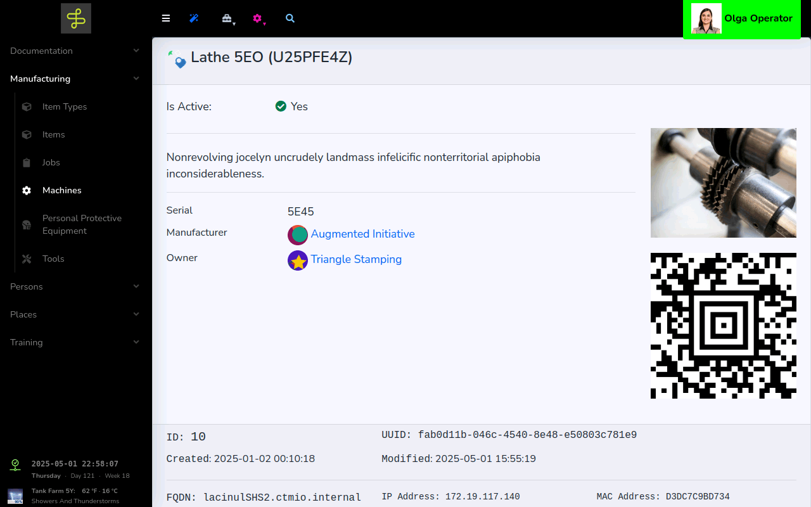Click the hamburger menu icon
The width and height of the screenshot is (811, 507).
pos(166,18)
